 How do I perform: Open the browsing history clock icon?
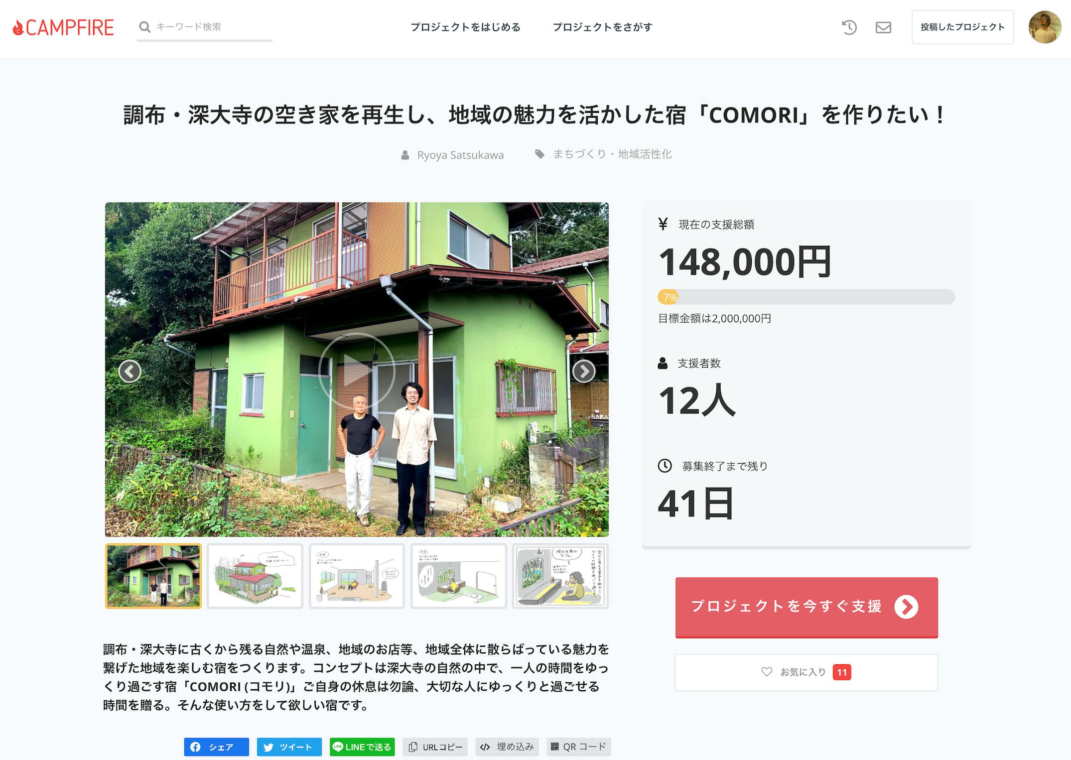tap(849, 27)
